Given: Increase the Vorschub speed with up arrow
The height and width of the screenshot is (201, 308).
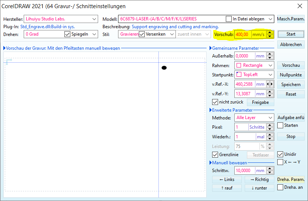Looking at the screenshot, I should (270, 32).
